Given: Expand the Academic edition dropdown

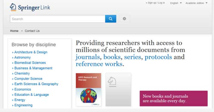Looking at the screenshot, I should click(196, 3).
